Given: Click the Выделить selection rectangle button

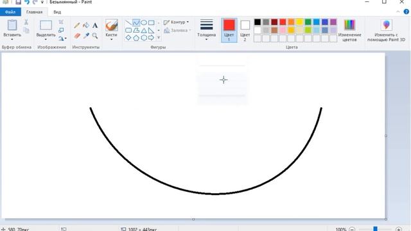Looking at the screenshot, I should (46, 26).
